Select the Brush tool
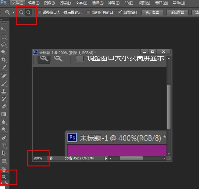The image size is (199, 189). coord(4,84)
